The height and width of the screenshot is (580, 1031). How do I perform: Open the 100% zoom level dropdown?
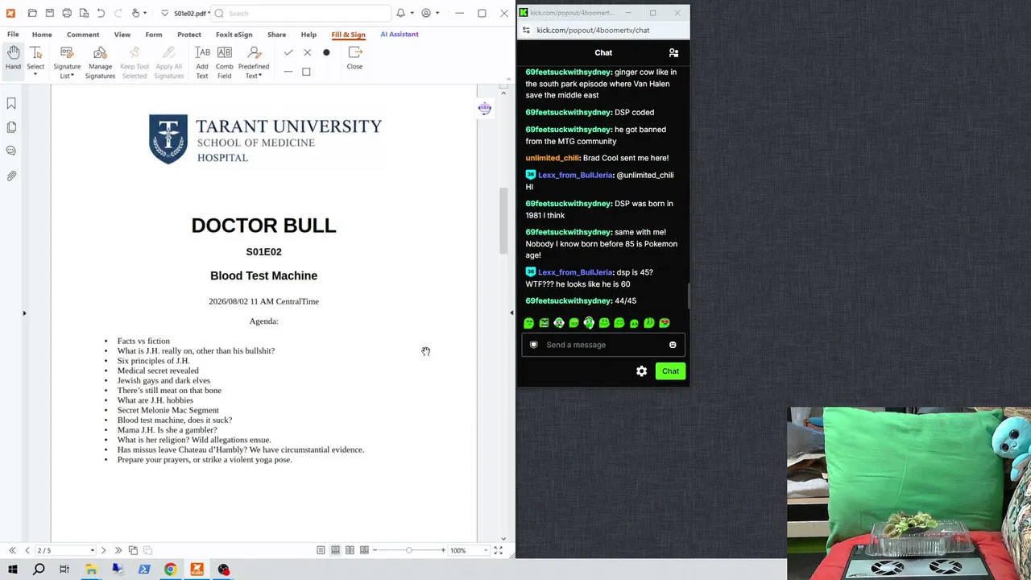484,550
